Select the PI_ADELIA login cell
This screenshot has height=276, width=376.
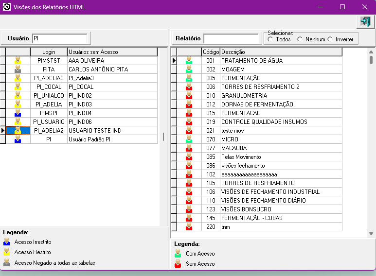coord(49,104)
